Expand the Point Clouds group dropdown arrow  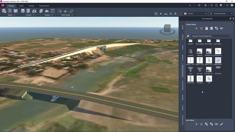pyautogui.click(x=72, y=15)
